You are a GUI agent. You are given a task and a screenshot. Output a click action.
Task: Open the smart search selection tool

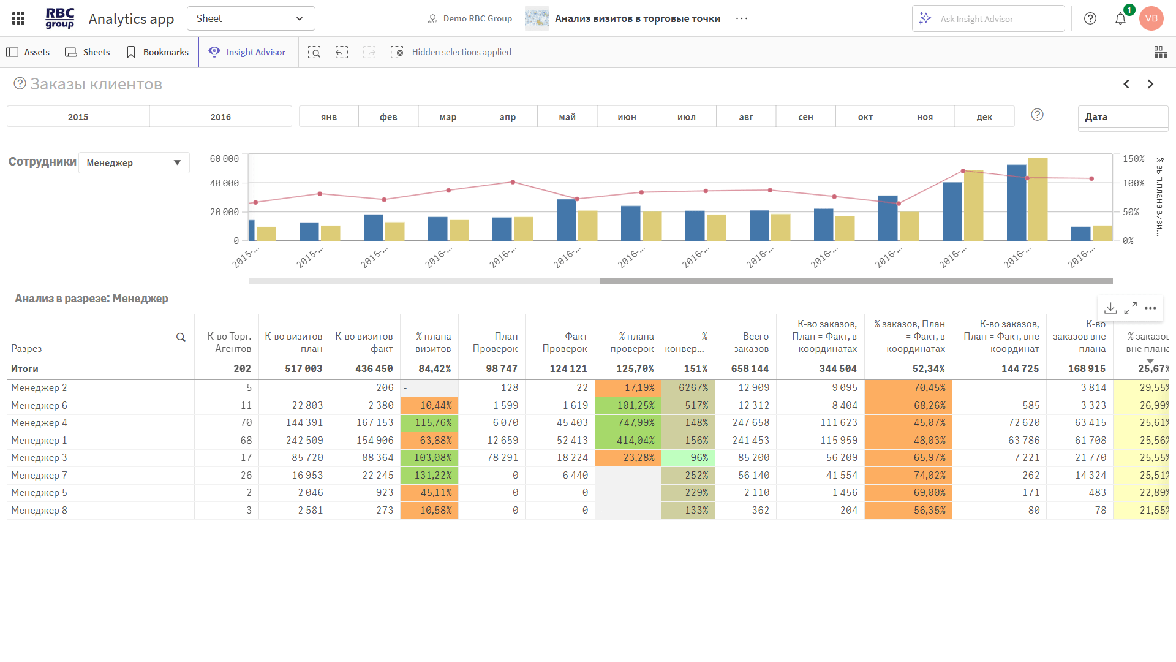click(x=314, y=52)
